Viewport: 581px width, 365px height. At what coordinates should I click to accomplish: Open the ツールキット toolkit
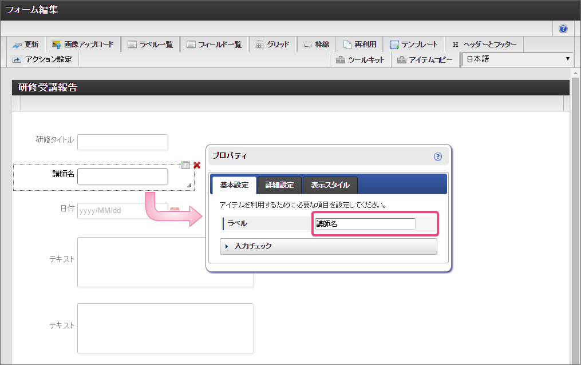(x=360, y=59)
